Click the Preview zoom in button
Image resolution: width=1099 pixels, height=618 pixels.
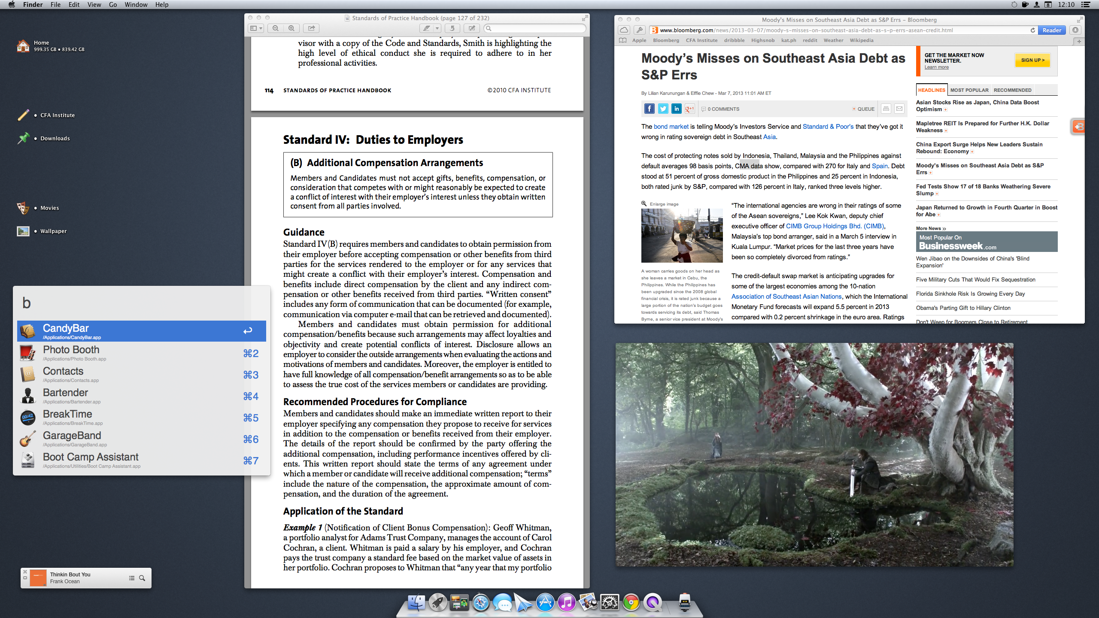291,28
